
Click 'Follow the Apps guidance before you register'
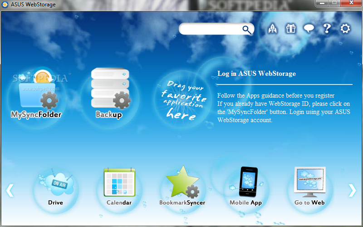click(x=276, y=95)
